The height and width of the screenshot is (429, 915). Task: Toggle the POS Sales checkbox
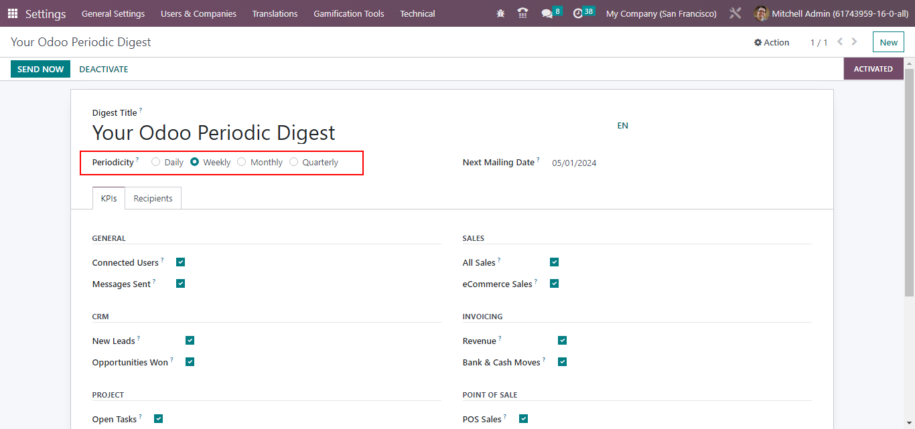(523, 419)
